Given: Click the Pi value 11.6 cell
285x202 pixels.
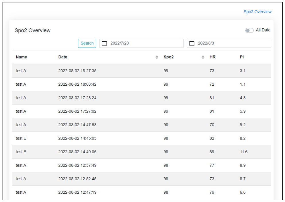Looking at the screenshot, I should click(244, 152).
